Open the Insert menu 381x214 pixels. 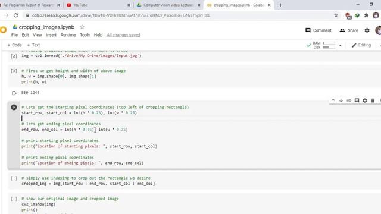pos(51,35)
